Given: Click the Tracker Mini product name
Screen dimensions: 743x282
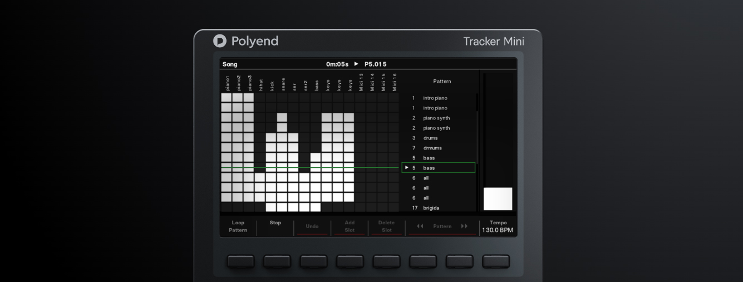Looking at the screenshot, I should point(494,42).
